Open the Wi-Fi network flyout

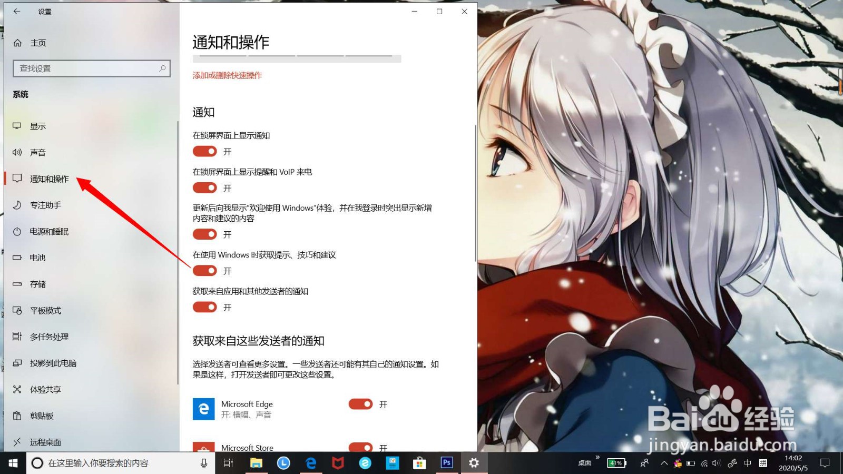704,463
